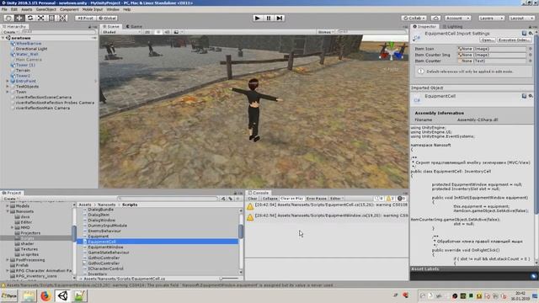The height and width of the screenshot is (303, 539).
Task: Select the Rect transform tool
Action: 51,18
